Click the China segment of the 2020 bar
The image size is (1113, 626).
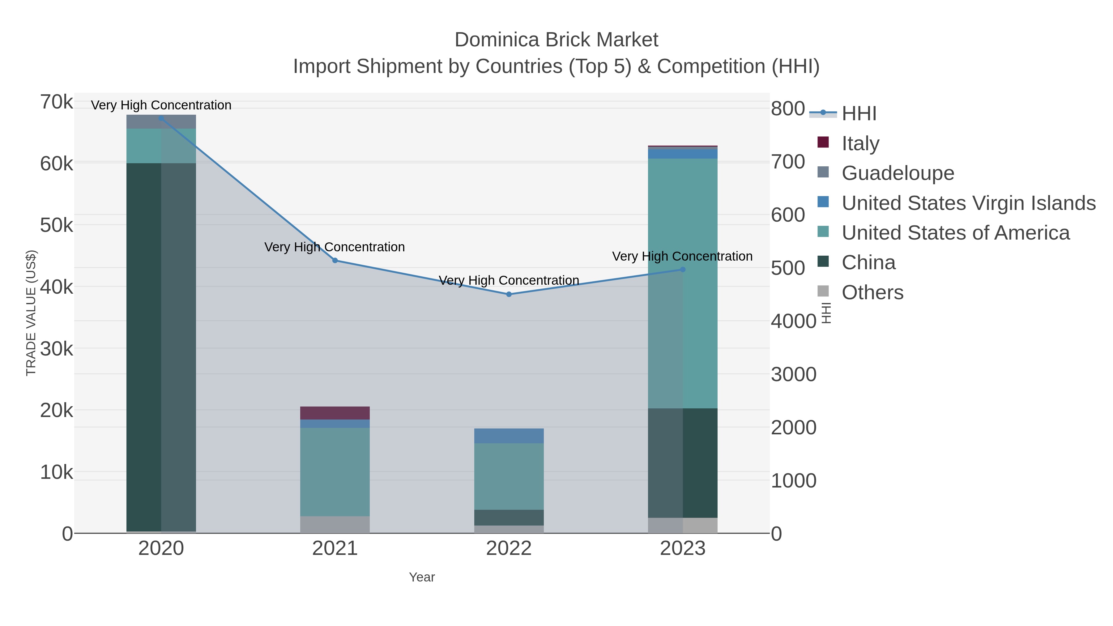pyautogui.click(x=161, y=347)
